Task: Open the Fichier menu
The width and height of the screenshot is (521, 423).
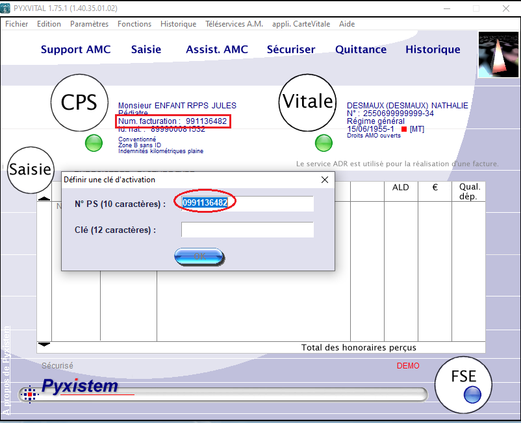Action: (17, 24)
